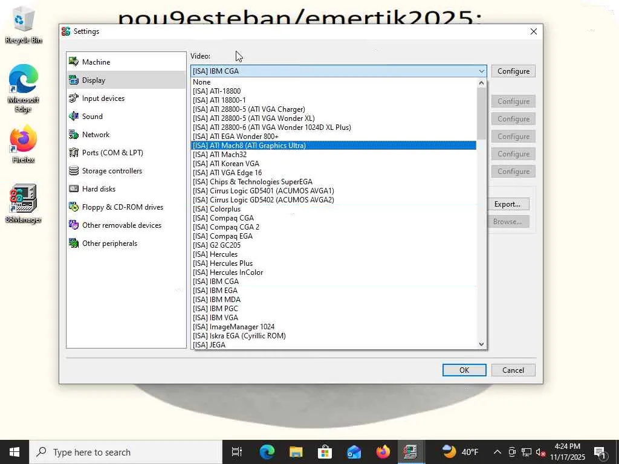This screenshot has width=619, height=464.
Task: Show hidden system tray icons
Action: point(497,452)
